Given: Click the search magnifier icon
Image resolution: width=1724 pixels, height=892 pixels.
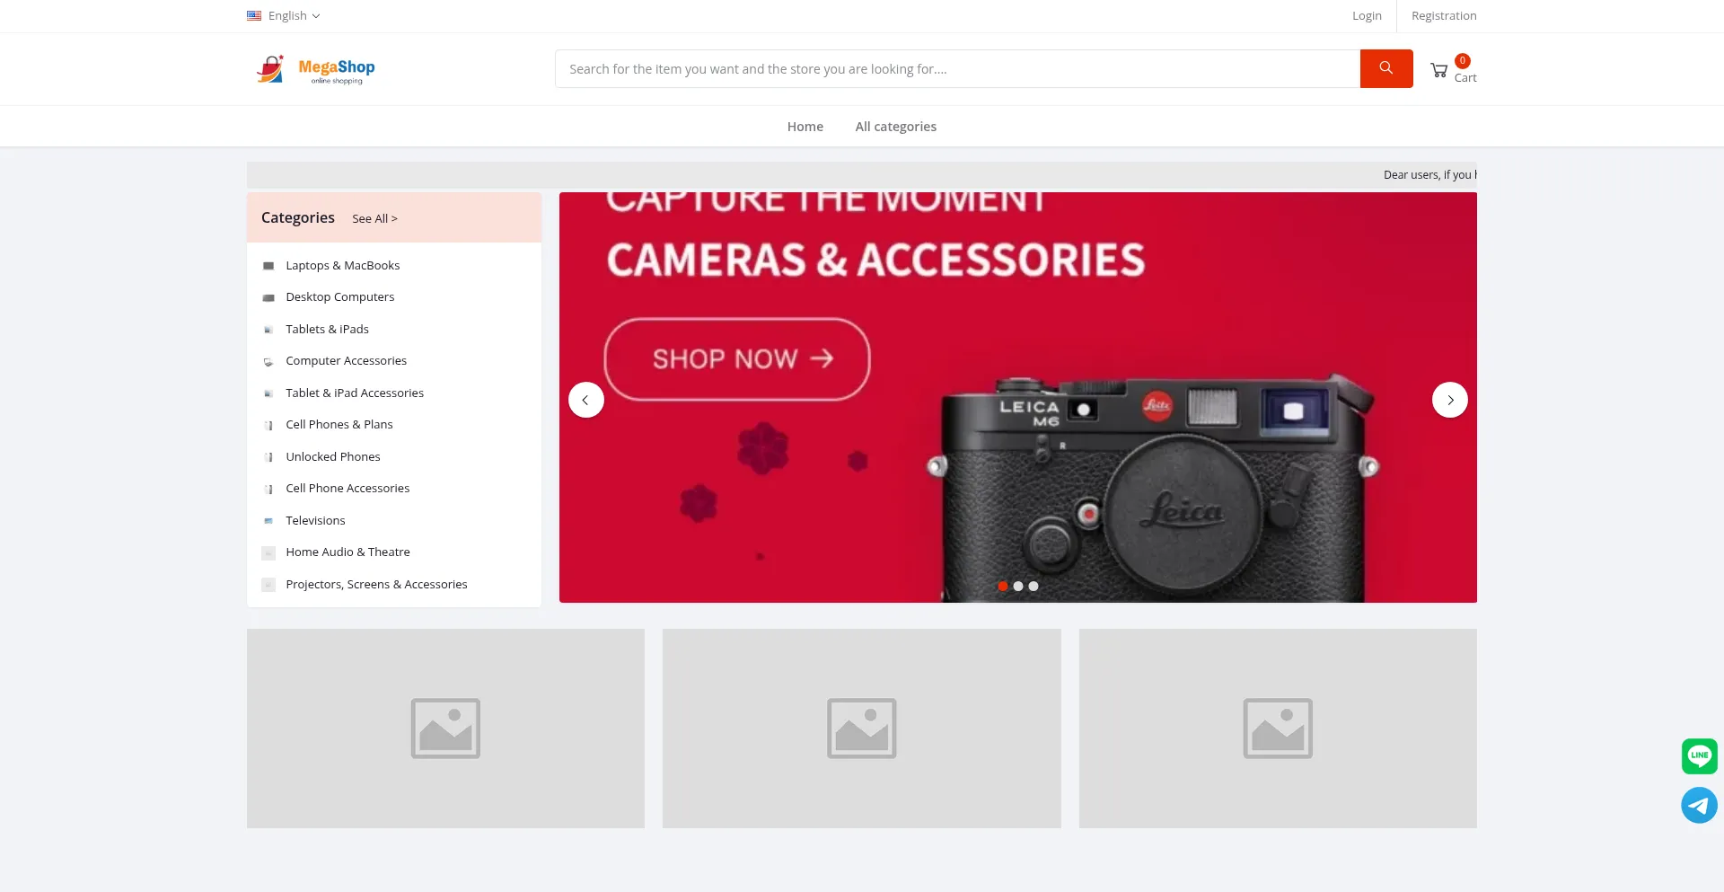Looking at the screenshot, I should click(x=1385, y=68).
